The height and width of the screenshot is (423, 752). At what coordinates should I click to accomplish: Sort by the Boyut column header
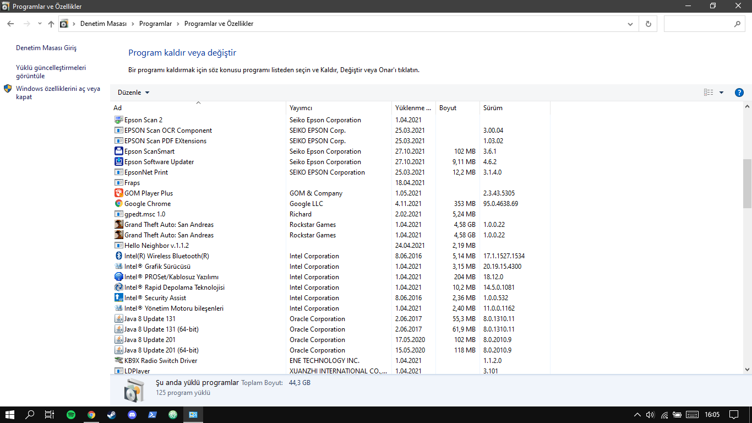click(x=457, y=108)
